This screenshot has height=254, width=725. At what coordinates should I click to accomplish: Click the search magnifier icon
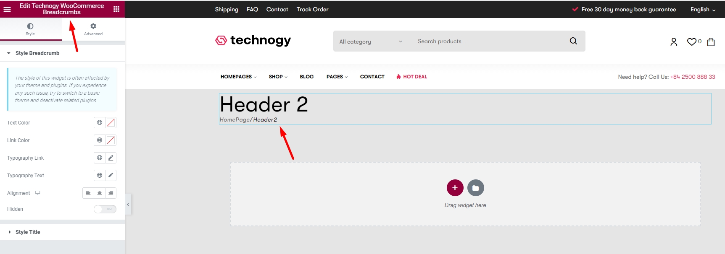[x=573, y=41]
